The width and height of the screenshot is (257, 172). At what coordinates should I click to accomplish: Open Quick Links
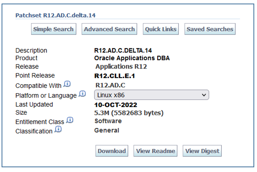(160, 29)
